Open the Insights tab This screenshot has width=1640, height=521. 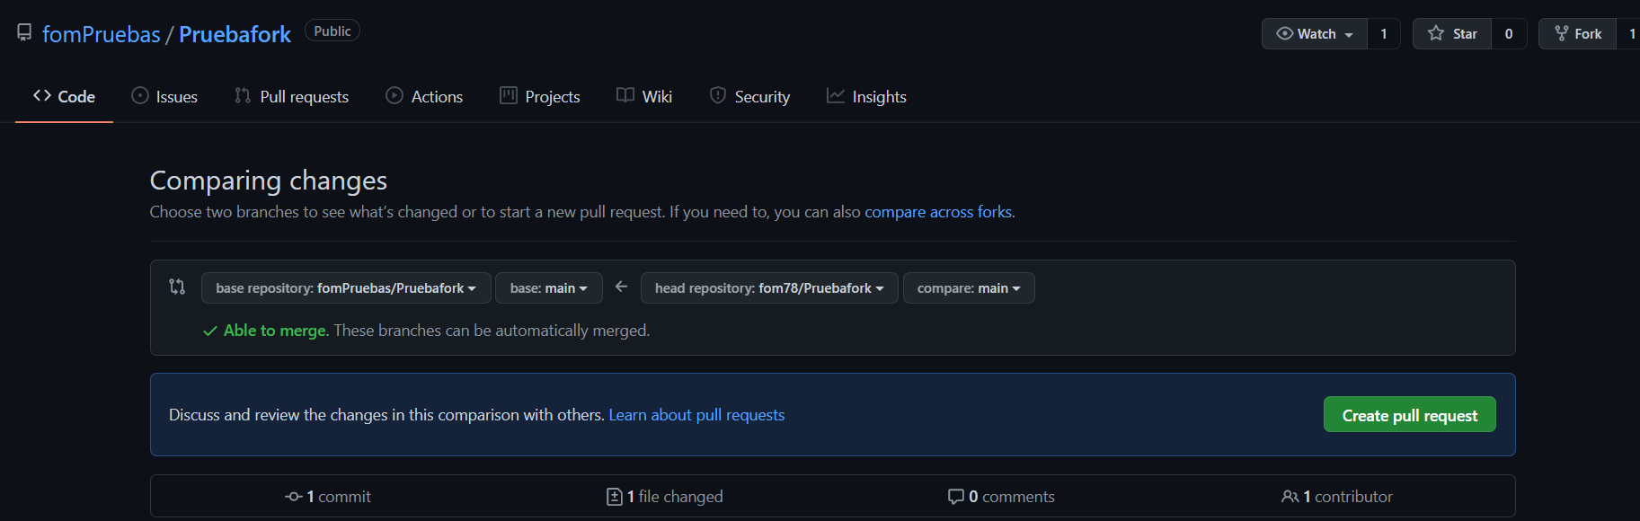click(866, 96)
